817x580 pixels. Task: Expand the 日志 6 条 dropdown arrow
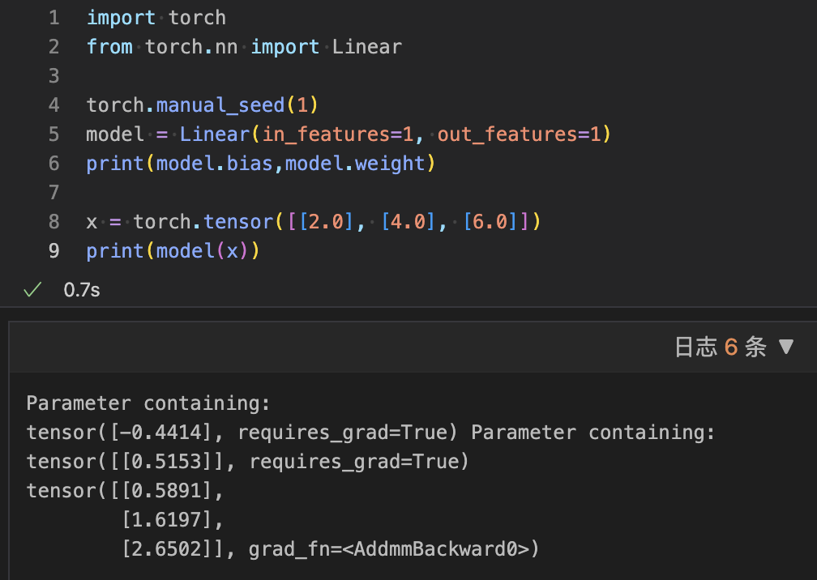pos(785,348)
